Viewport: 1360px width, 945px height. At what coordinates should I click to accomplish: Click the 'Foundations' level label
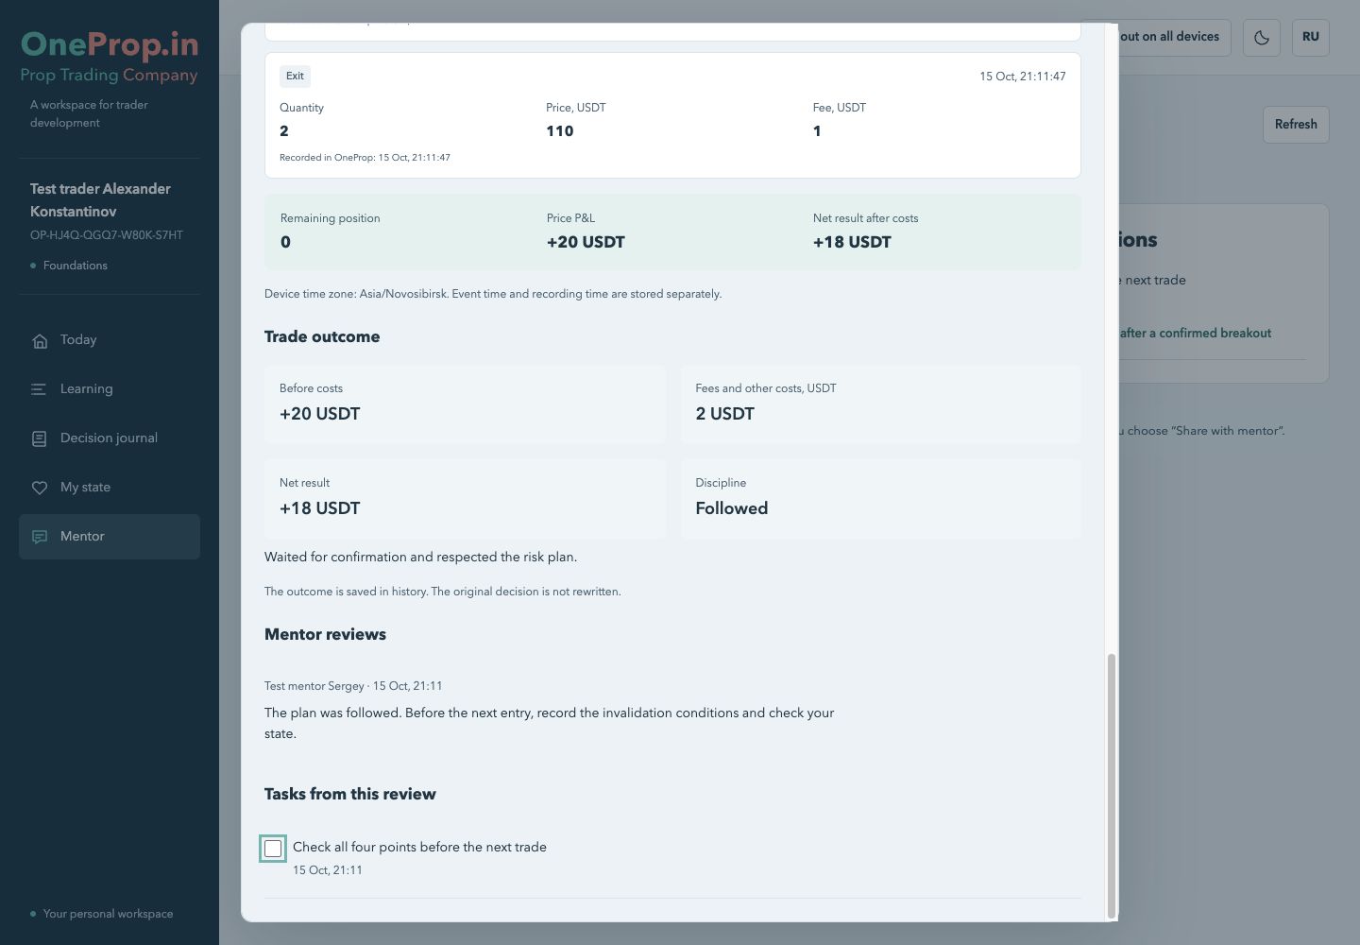pyautogui.click(x=76, y=266)
